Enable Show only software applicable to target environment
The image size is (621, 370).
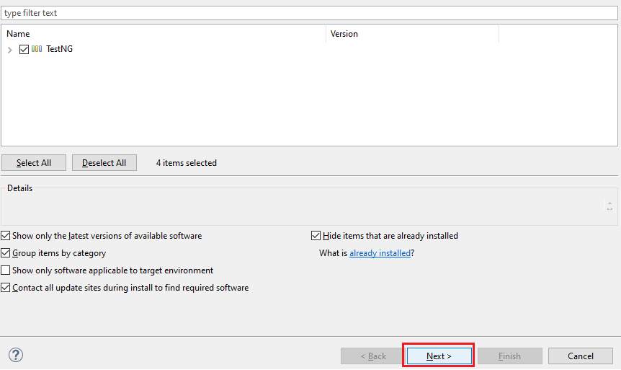click(6, 270)
